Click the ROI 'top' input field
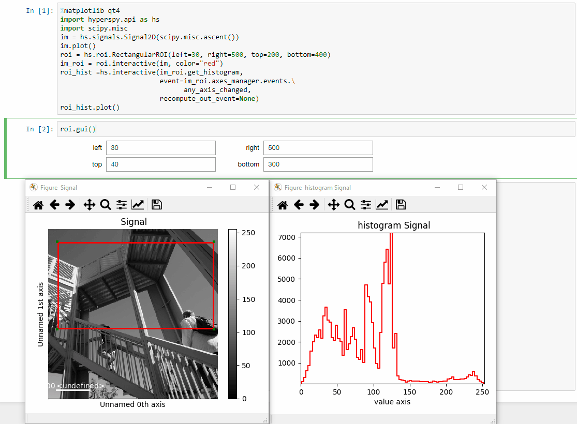Screen dimensions: 577x424 point(160,164)
